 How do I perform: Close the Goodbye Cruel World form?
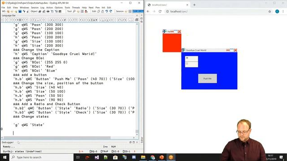tap(235, 50)
